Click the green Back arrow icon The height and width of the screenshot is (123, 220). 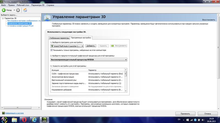pos(4,10)
